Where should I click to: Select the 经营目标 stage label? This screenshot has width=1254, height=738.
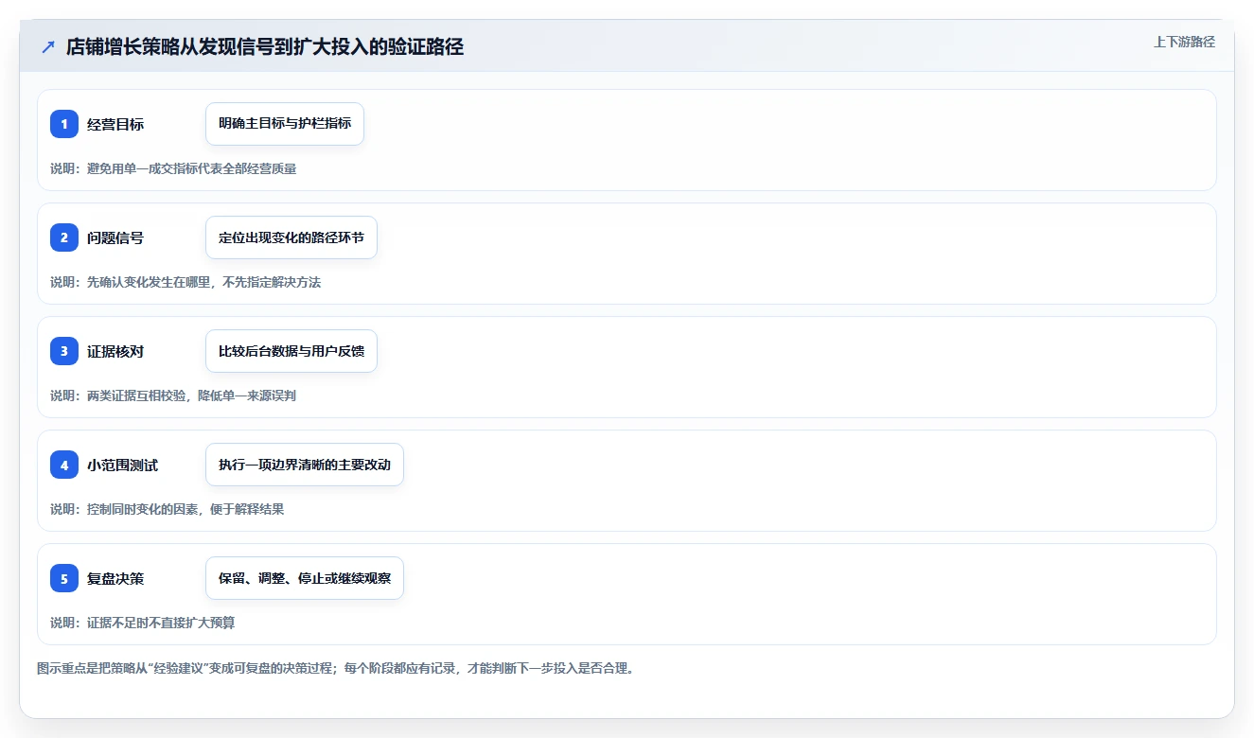tap(115, 124)
